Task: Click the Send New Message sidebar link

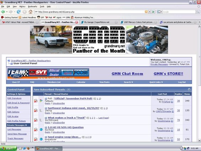Action: tap(17, 134)
